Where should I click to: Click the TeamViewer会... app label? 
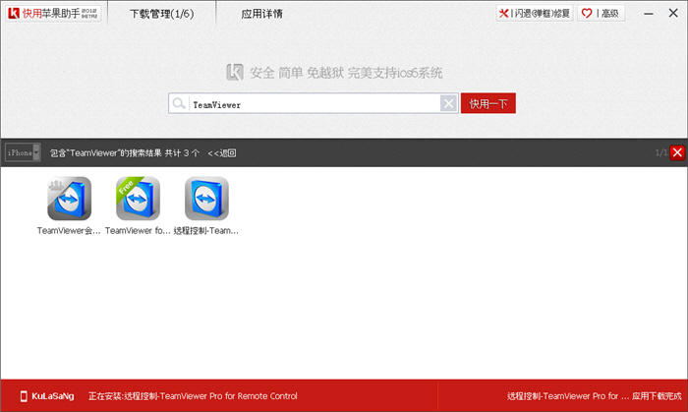(x=69, y=231)
